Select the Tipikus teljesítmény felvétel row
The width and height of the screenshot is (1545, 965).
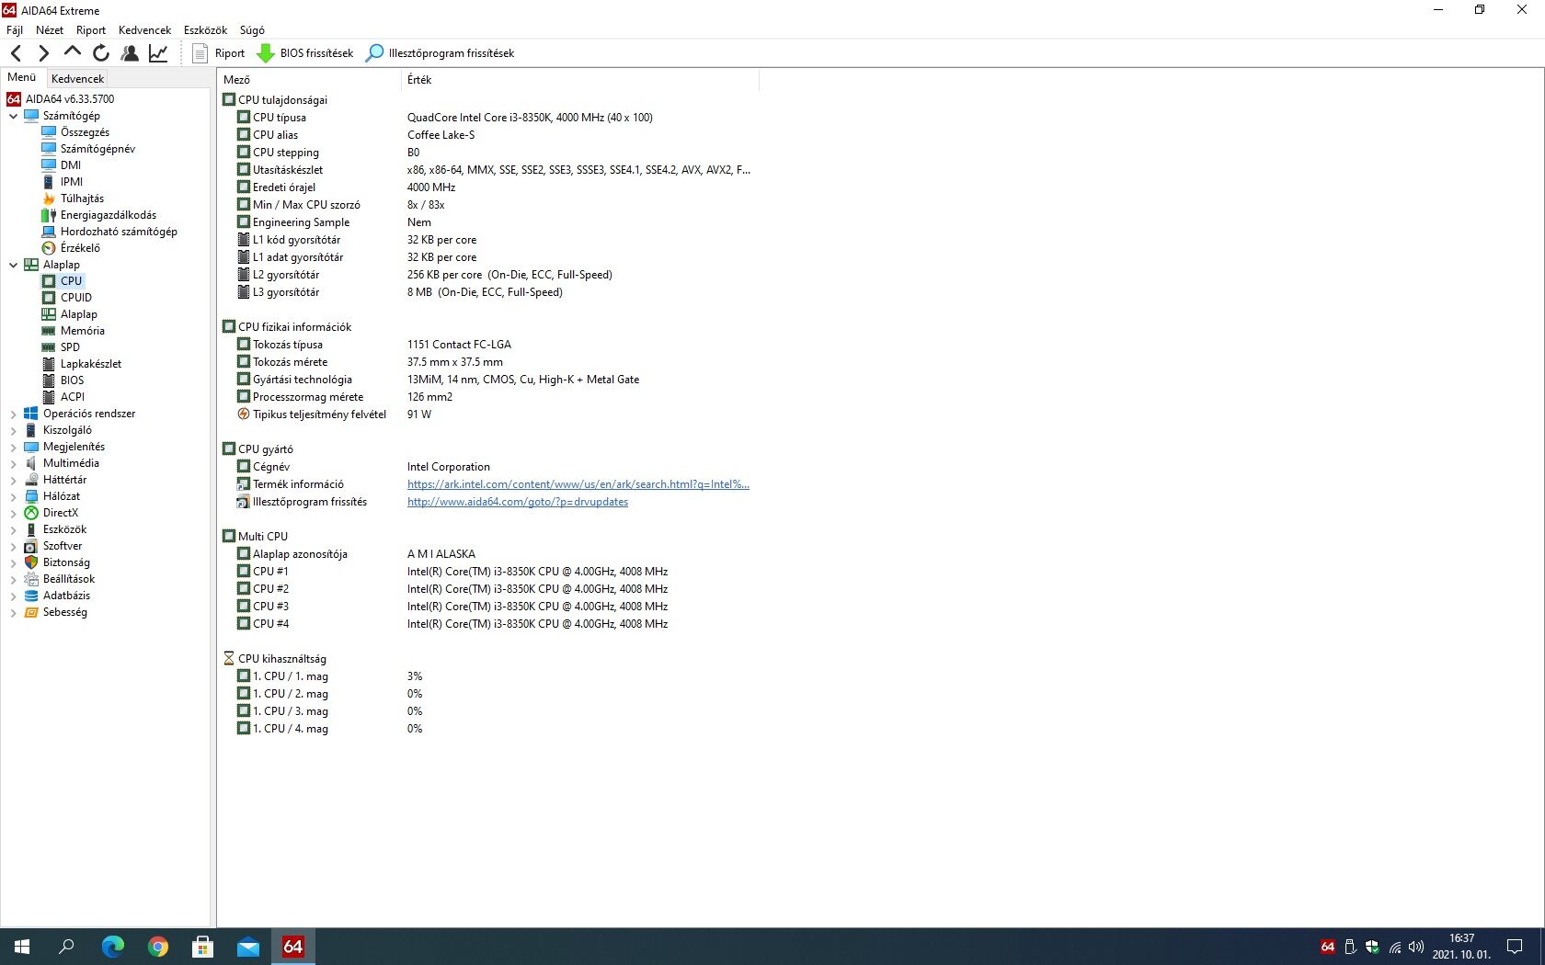click(489, 414)
